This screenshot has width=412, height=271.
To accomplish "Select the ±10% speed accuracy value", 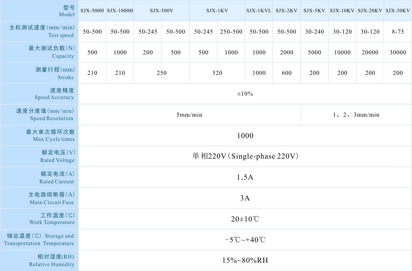I will click(x=245, y=94).
